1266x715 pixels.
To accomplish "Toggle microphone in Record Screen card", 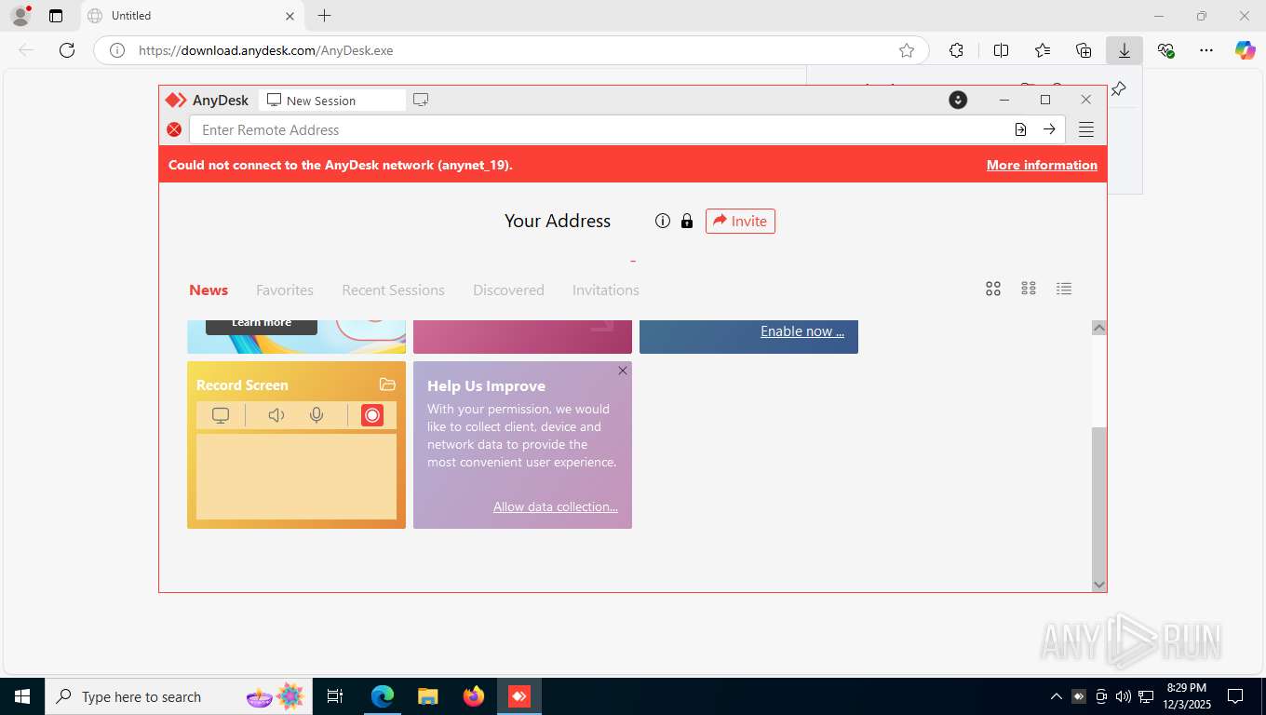I will [x=316, y=415].
